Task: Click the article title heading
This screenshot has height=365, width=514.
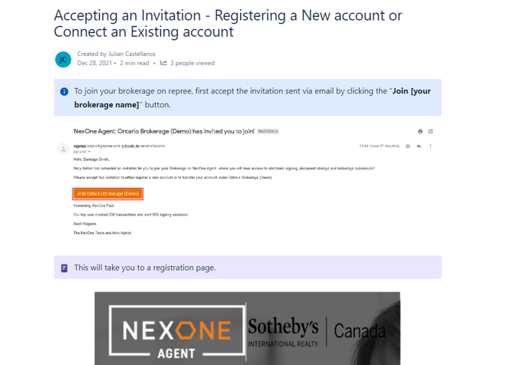Action: point(228,24)
